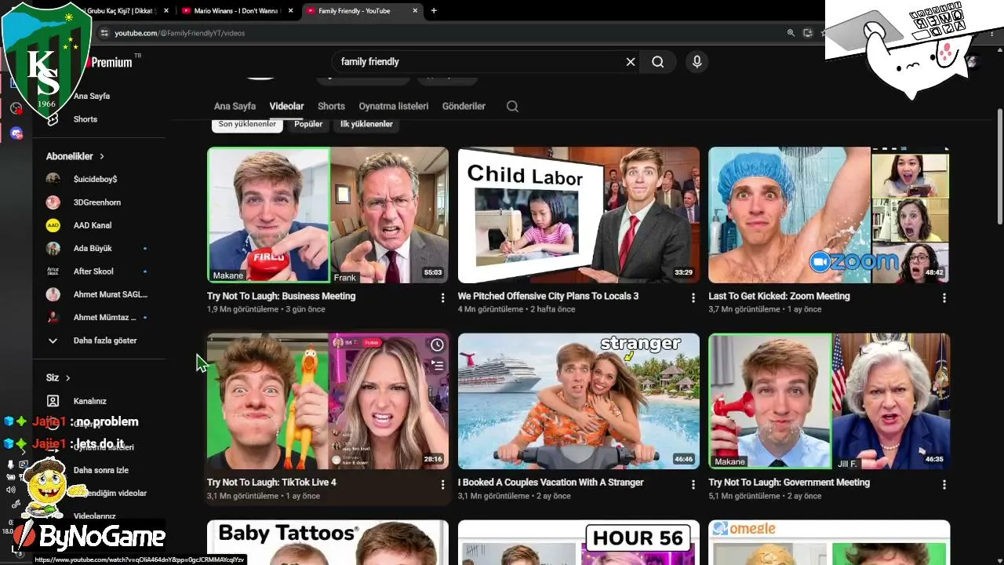Image resolution: width=1004 pixels, height=565 pixels.
Task: Add TikTok Live 4 to queue icon
Action: (437, 364)
